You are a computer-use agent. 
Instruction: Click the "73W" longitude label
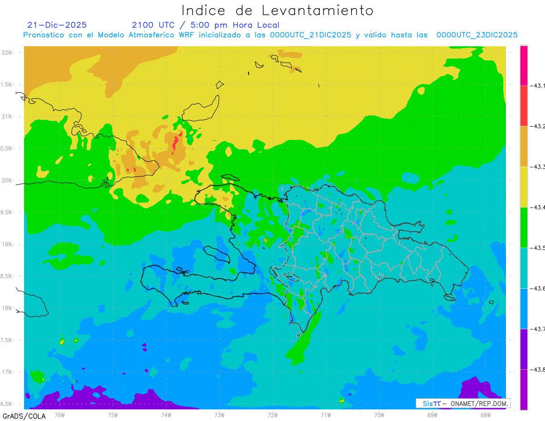click(219, 415)
